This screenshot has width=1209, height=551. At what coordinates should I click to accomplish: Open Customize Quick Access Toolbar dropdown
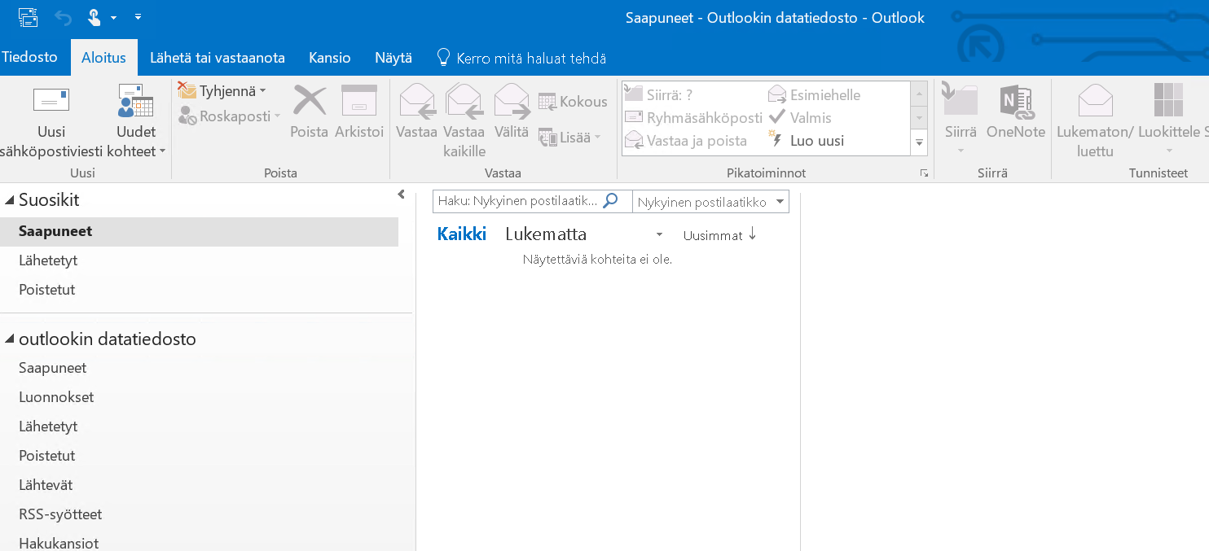(138, 17)
